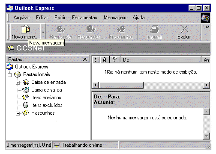Click the Pastas locais folder icon
The width and height of the screenshot is (216, 154).
point(18,74)
